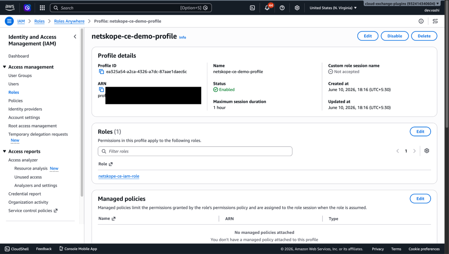
Task: Open Analyzers and settings
Action: [36, 185]
